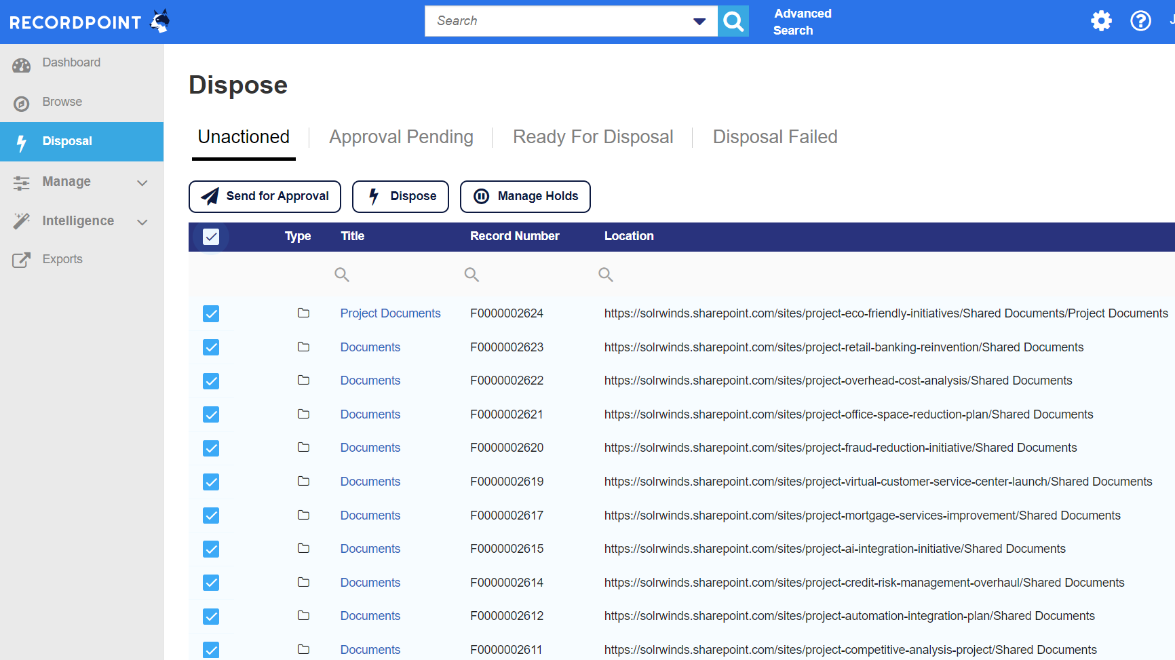Click the Title column filter search icon
Screen dimensions: 1175x660
342,275
